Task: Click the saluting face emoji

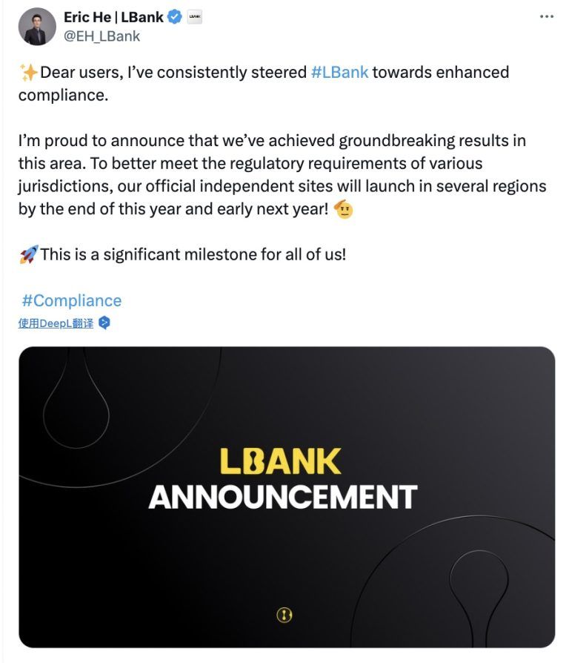Action: click(343, 209)
